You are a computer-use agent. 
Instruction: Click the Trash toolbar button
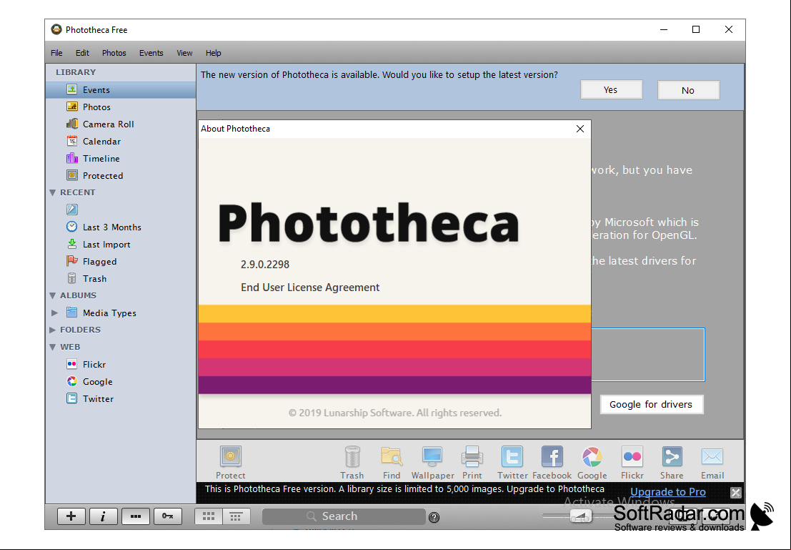pos(352,462)
